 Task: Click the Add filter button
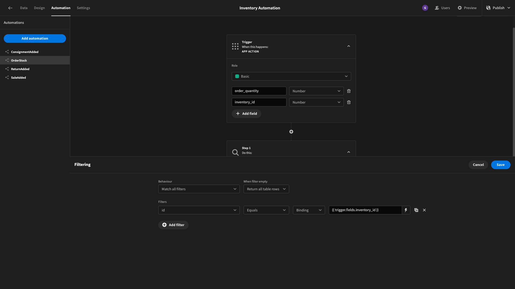tap(173, 225)
